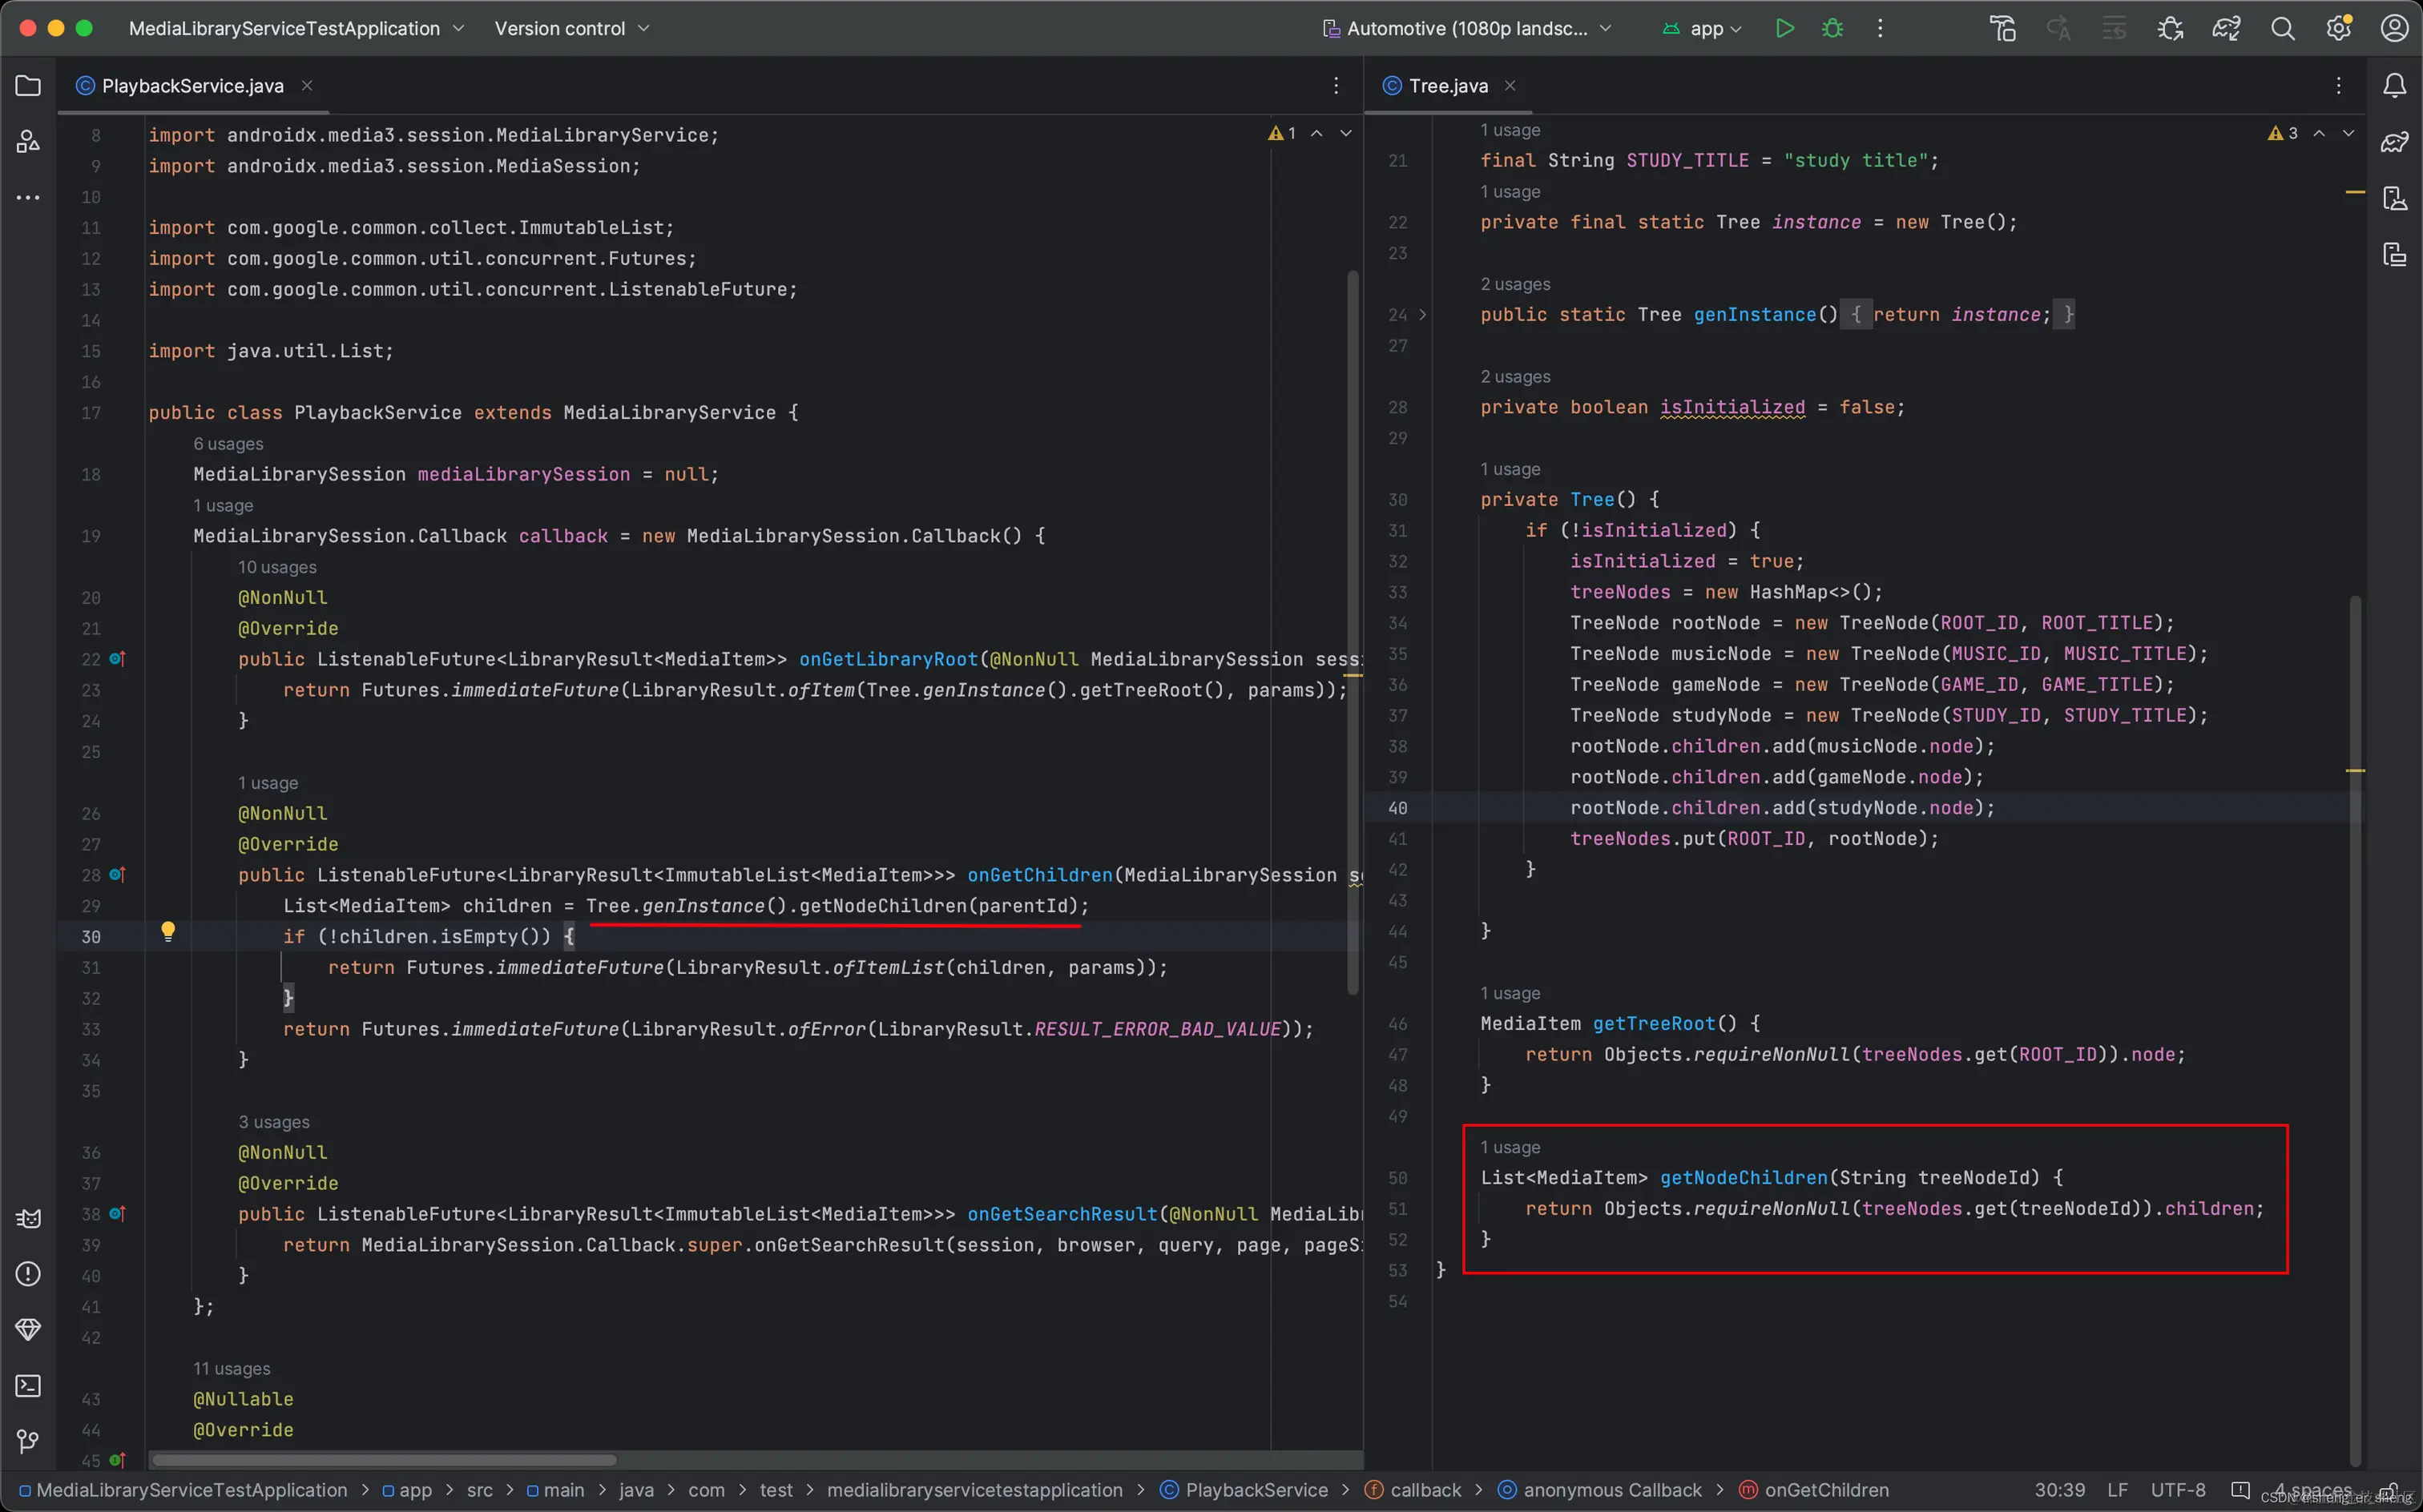The image size is (2423, 1512).
Task: Click the UTF-8 encoding selector
Action: pos(2178,1490)
